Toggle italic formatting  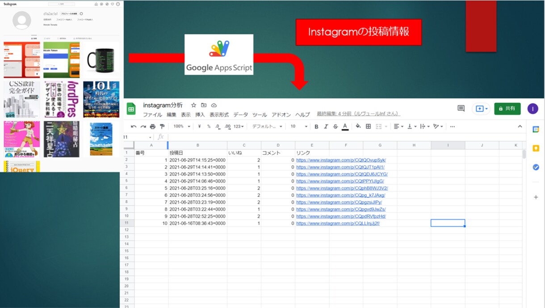326,127
